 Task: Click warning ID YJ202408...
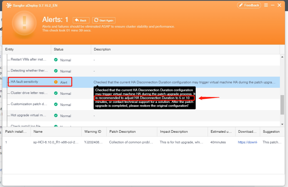93,142
